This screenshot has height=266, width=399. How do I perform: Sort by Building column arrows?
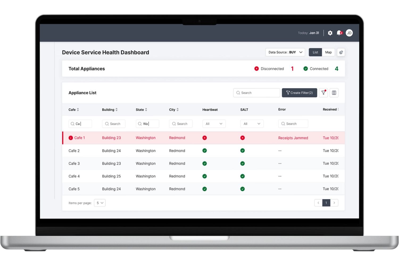117,110
